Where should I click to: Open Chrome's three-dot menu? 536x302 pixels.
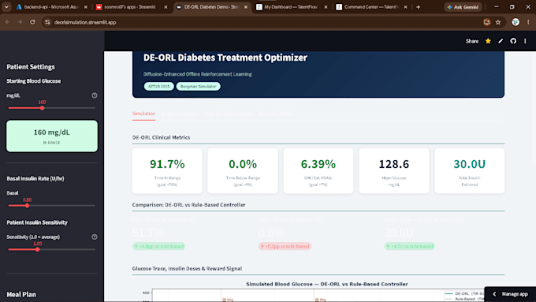[x=528, y=22]
